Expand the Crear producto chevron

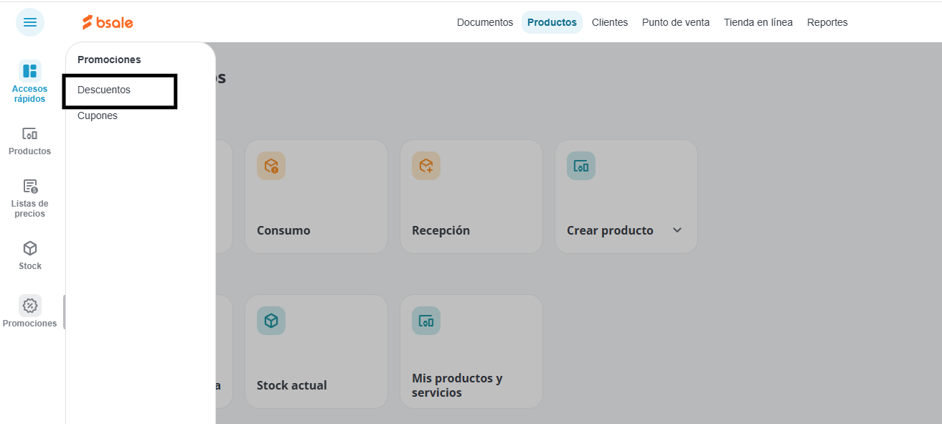tap(677, 230)
